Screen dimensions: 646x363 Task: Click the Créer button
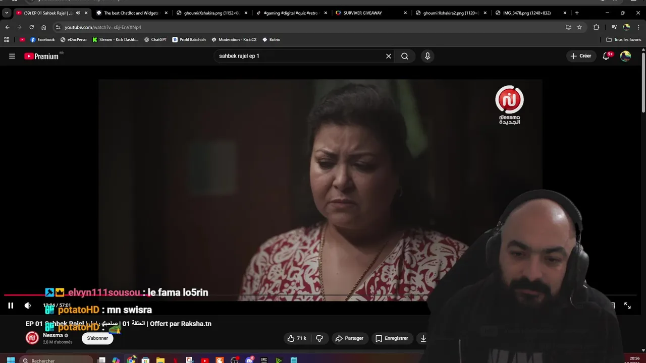(x=581, y=56)
